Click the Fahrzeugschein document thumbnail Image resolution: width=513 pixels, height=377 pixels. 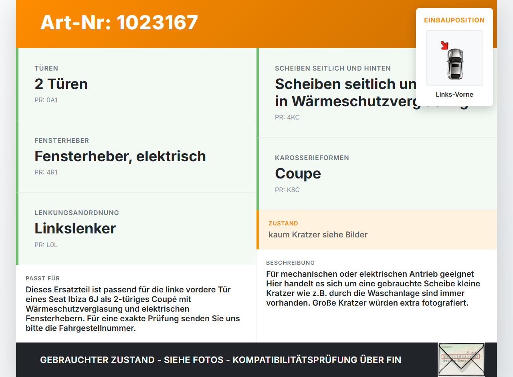point(462,360)
